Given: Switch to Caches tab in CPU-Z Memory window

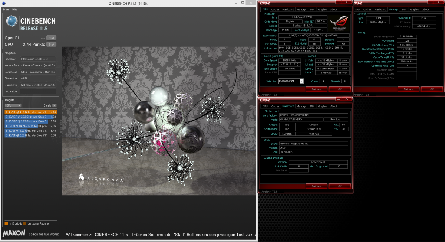Looking at the screenshot, I should click(367, 9).
